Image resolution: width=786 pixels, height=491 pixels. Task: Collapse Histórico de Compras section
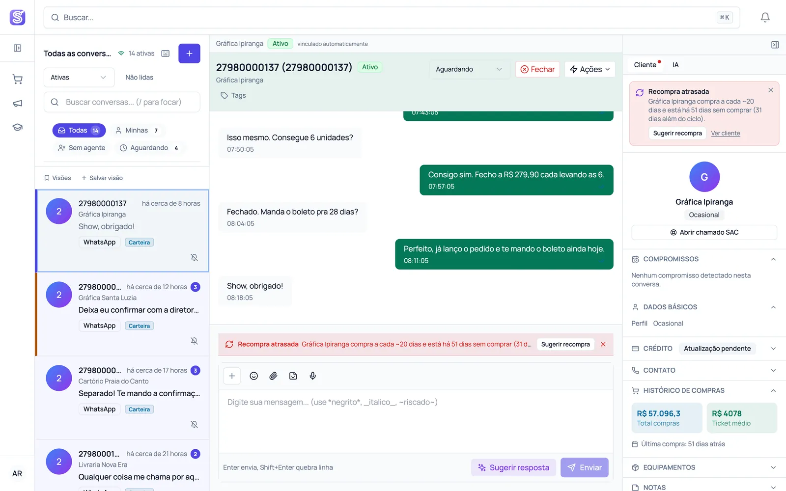coord(704,391)
